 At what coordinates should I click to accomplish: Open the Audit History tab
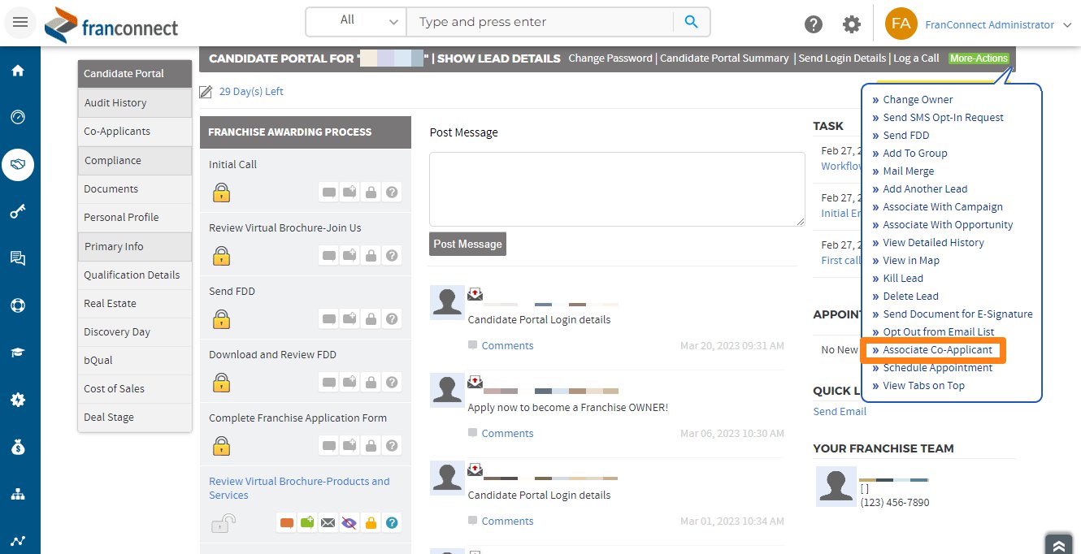(x=135, y=103)
